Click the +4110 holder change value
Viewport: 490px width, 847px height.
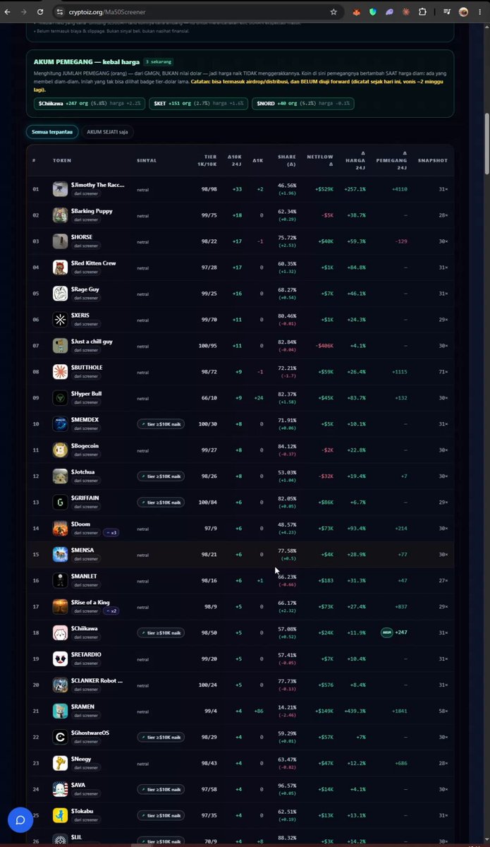[x=400, y=189]
